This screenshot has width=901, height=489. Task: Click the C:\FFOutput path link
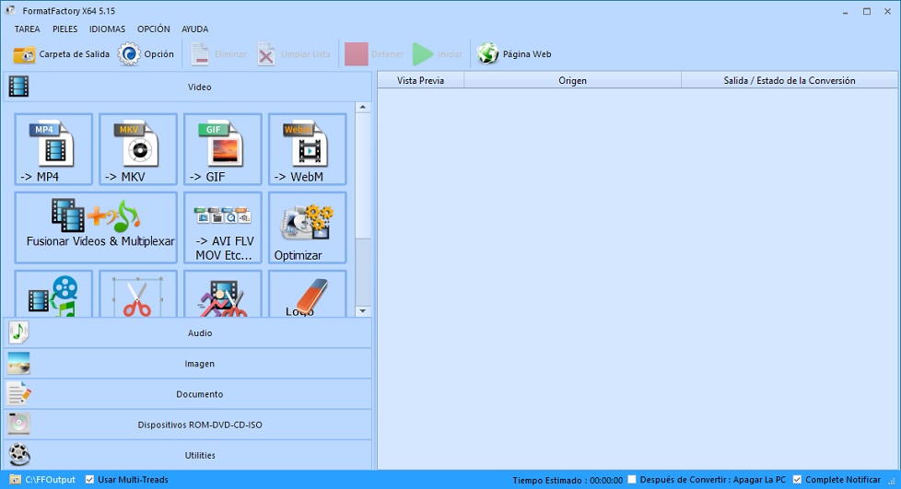(x=50, y=479)
